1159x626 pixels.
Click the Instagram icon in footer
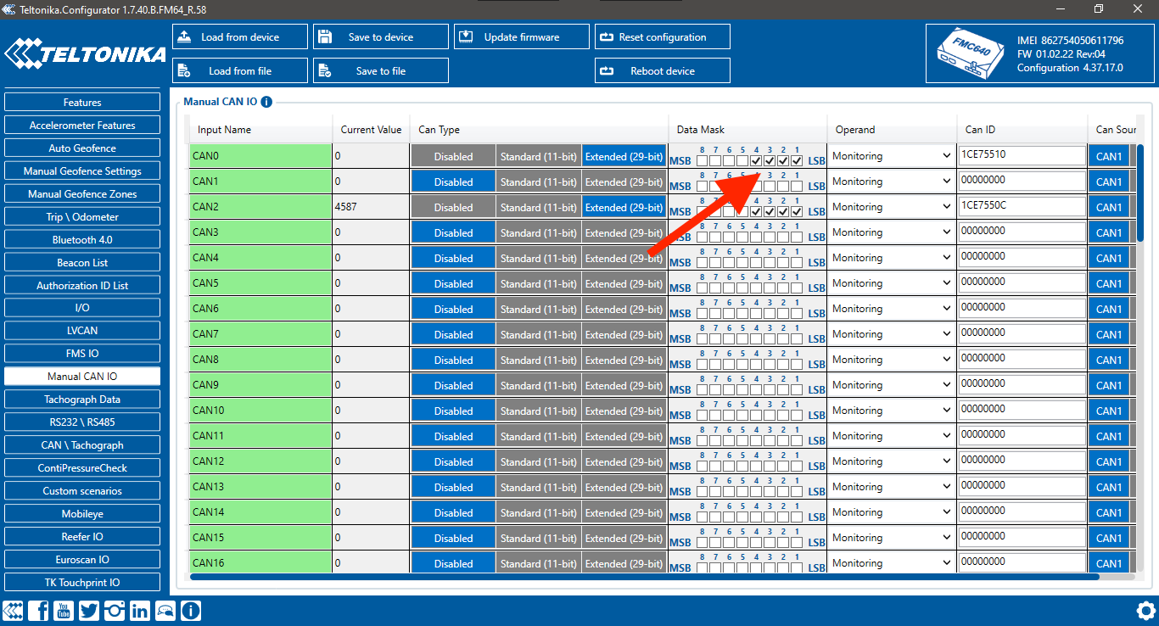[x=115, y=610]
